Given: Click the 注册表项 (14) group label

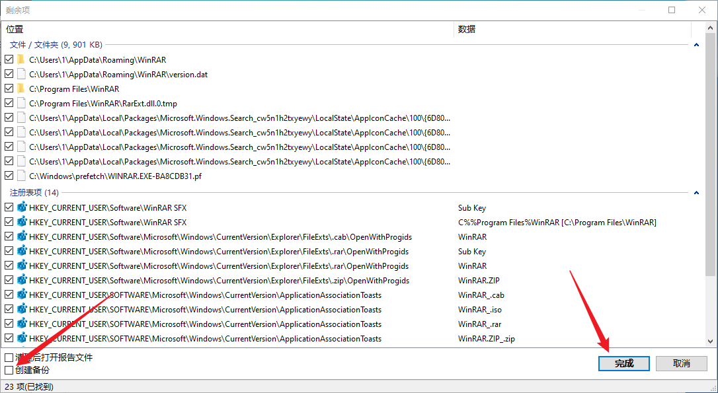Looking at the screenshot, I should (x=34, y=193).
